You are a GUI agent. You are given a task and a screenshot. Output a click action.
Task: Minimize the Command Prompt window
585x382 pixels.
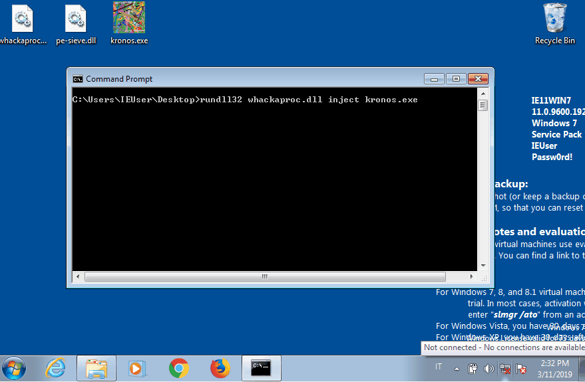(435, 79)
